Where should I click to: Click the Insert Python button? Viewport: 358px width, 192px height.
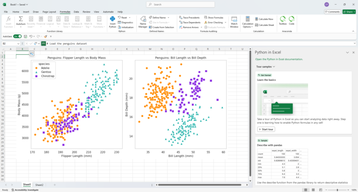tap(112, 21)
